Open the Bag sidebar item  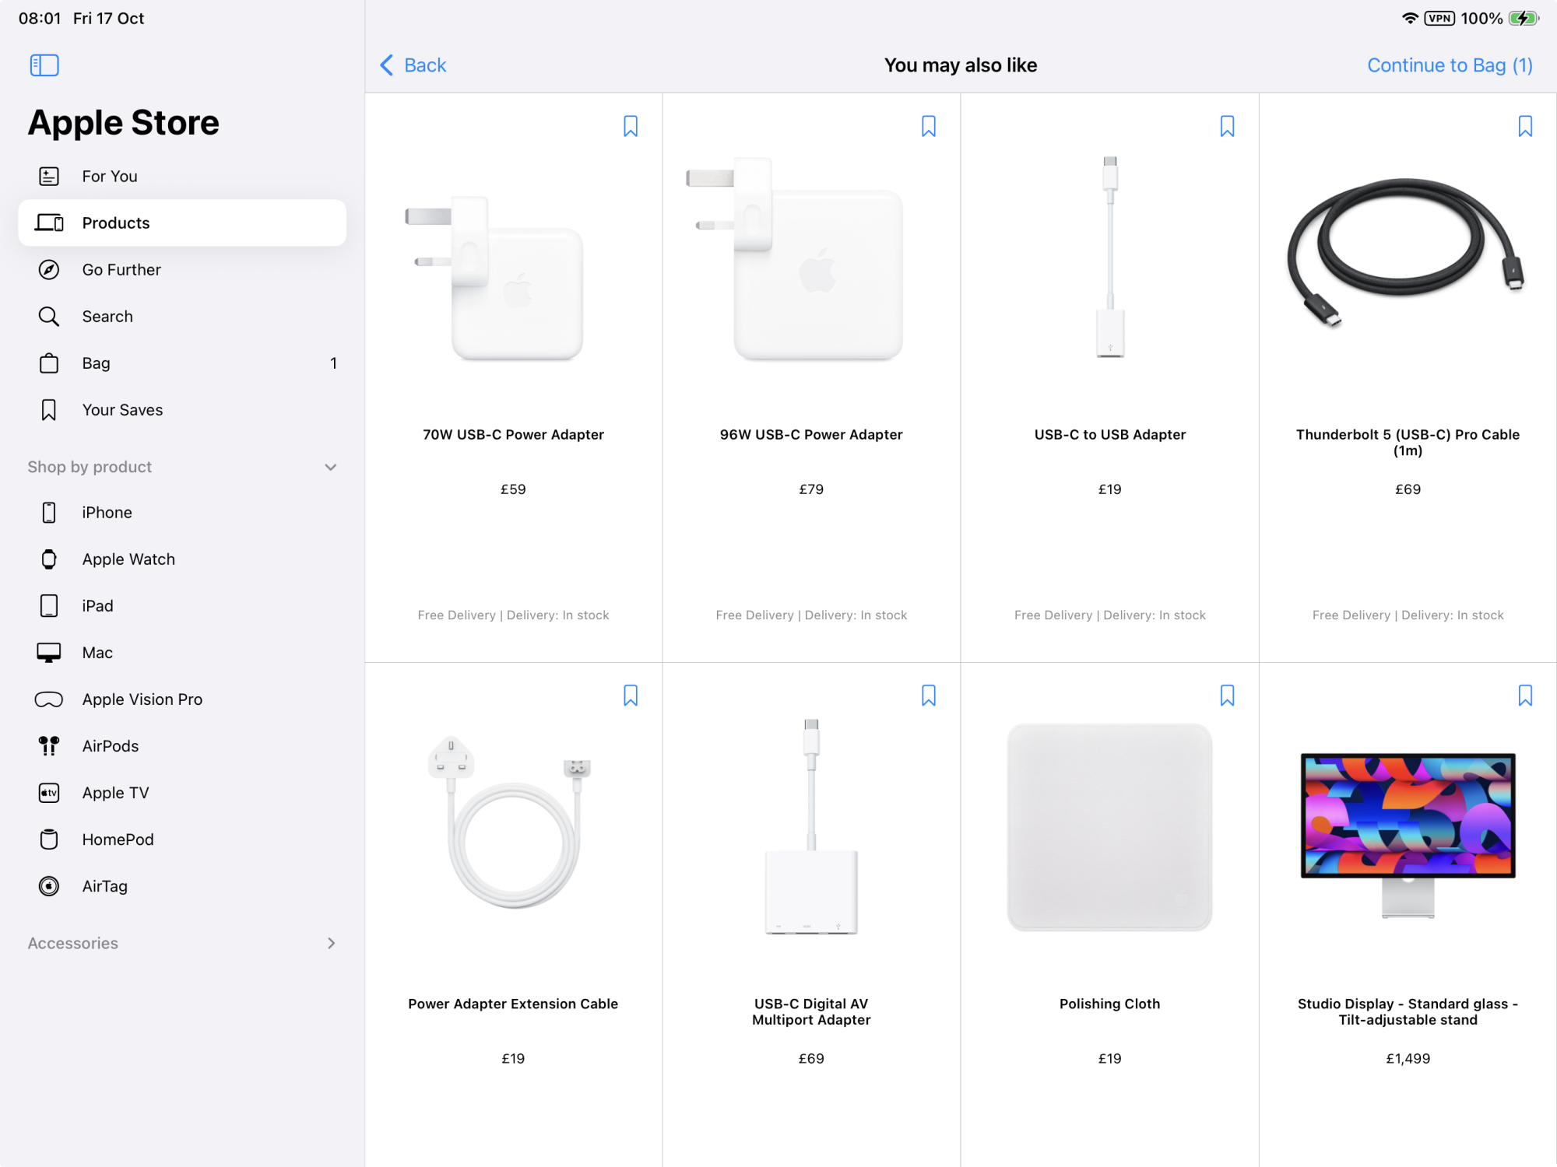pos(97,363)
